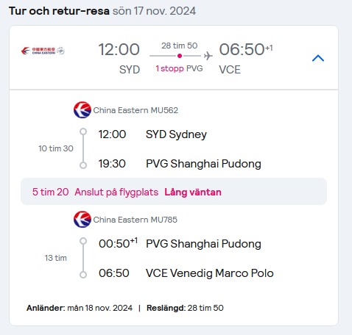This screenshot has width=352, height=335.
Task: Click departure circle marker next to 12:00 Sydney
Action: click(x=83, y=132)
